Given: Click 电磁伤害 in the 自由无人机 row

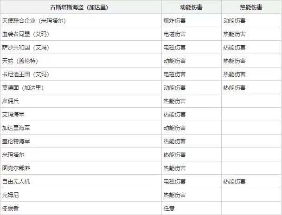Looking at the screenshot, I should pyautogui.click(x=174, y=181).
